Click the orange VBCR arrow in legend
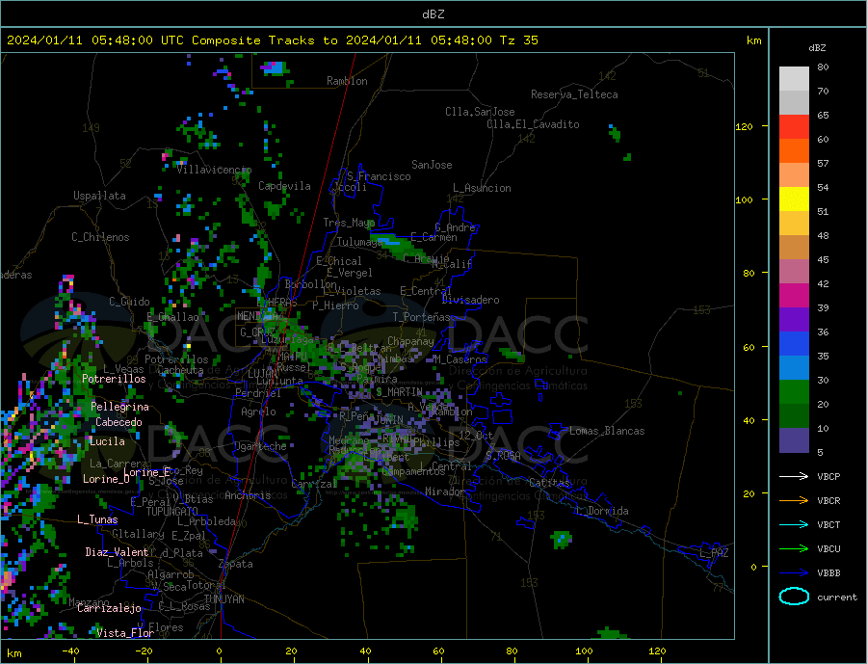 pos(794,501)
